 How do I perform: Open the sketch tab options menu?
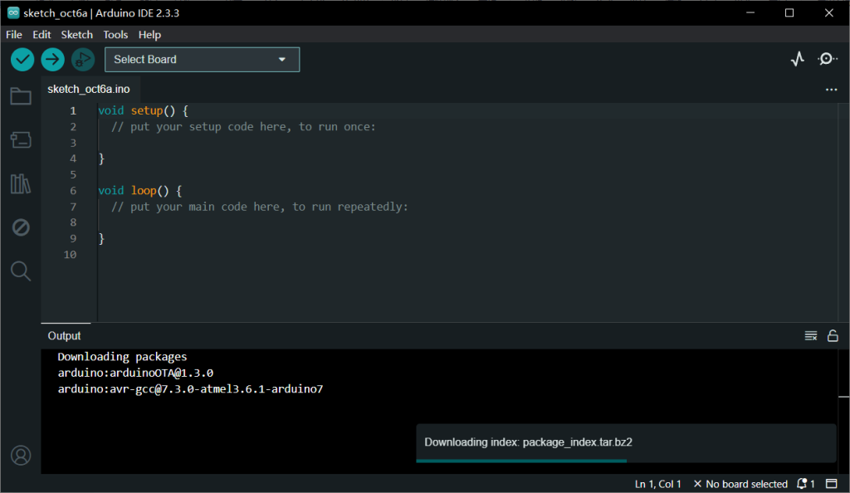(831, 89)
